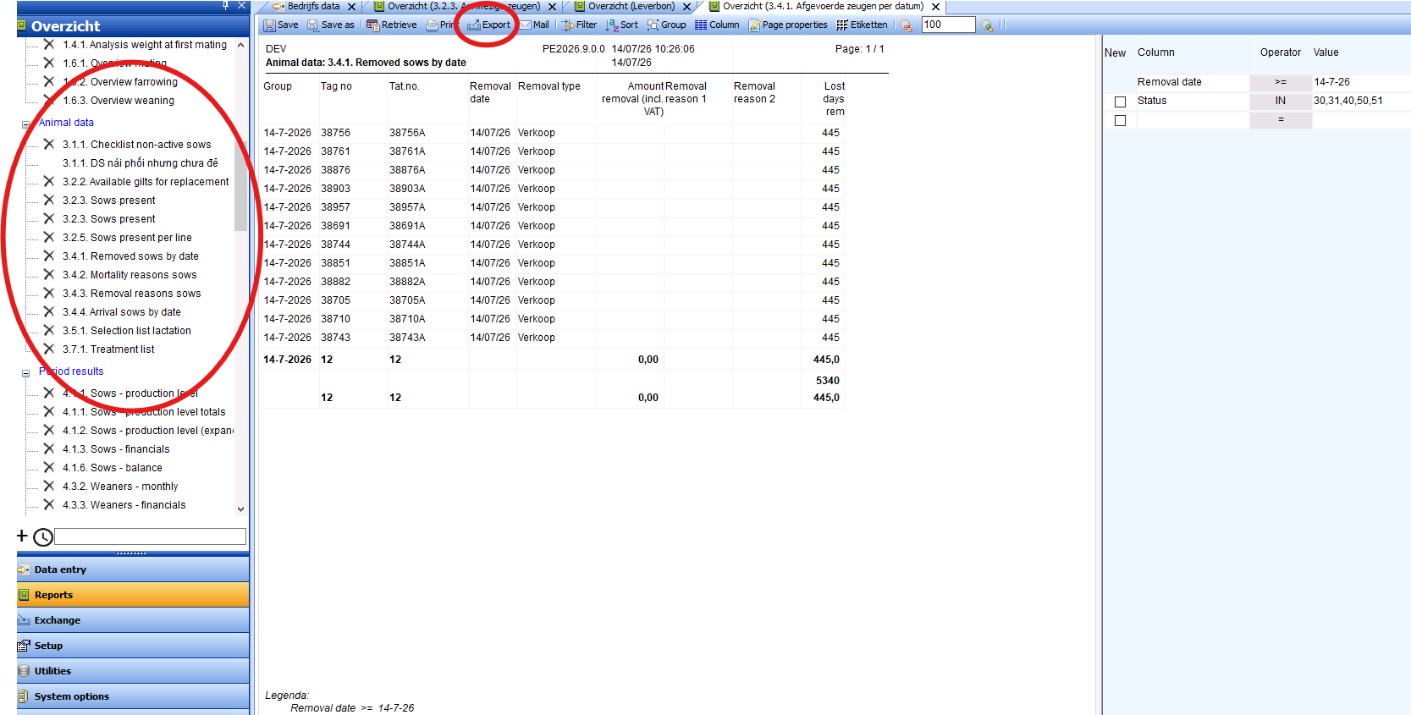Open report 3.7.1. Treatment list
This screenshot has height=715, width=1411.
[x=108, y=349]
